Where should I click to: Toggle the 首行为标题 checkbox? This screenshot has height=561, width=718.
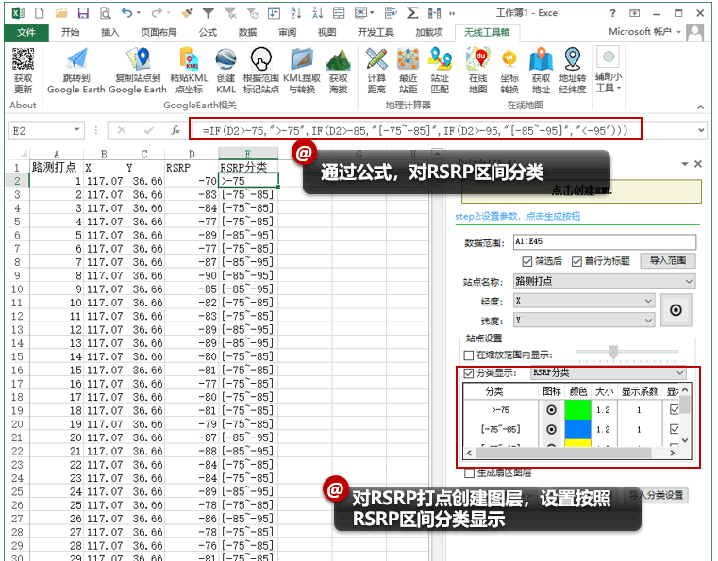pyautogui.click(x=576, y=261)
